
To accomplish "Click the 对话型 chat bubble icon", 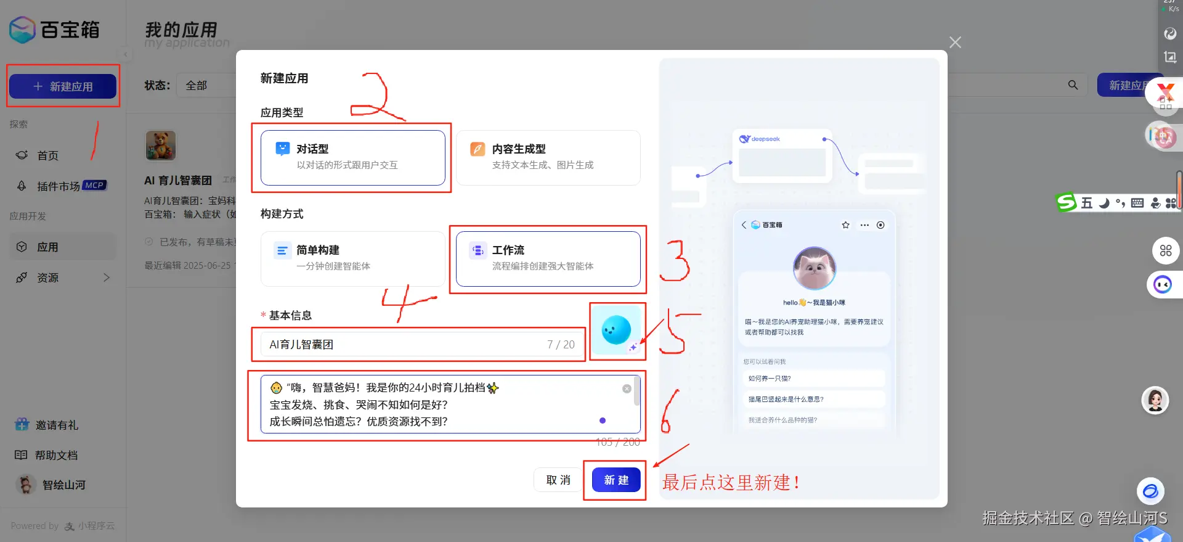I will pos(282,149).
